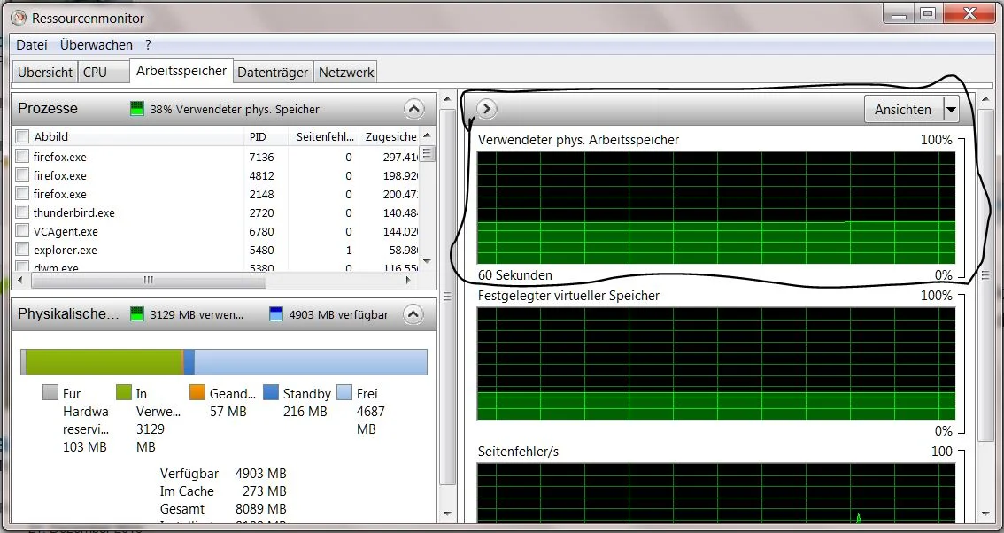Click the Festgelegter virtueller Speicher graph

[716, 363]
